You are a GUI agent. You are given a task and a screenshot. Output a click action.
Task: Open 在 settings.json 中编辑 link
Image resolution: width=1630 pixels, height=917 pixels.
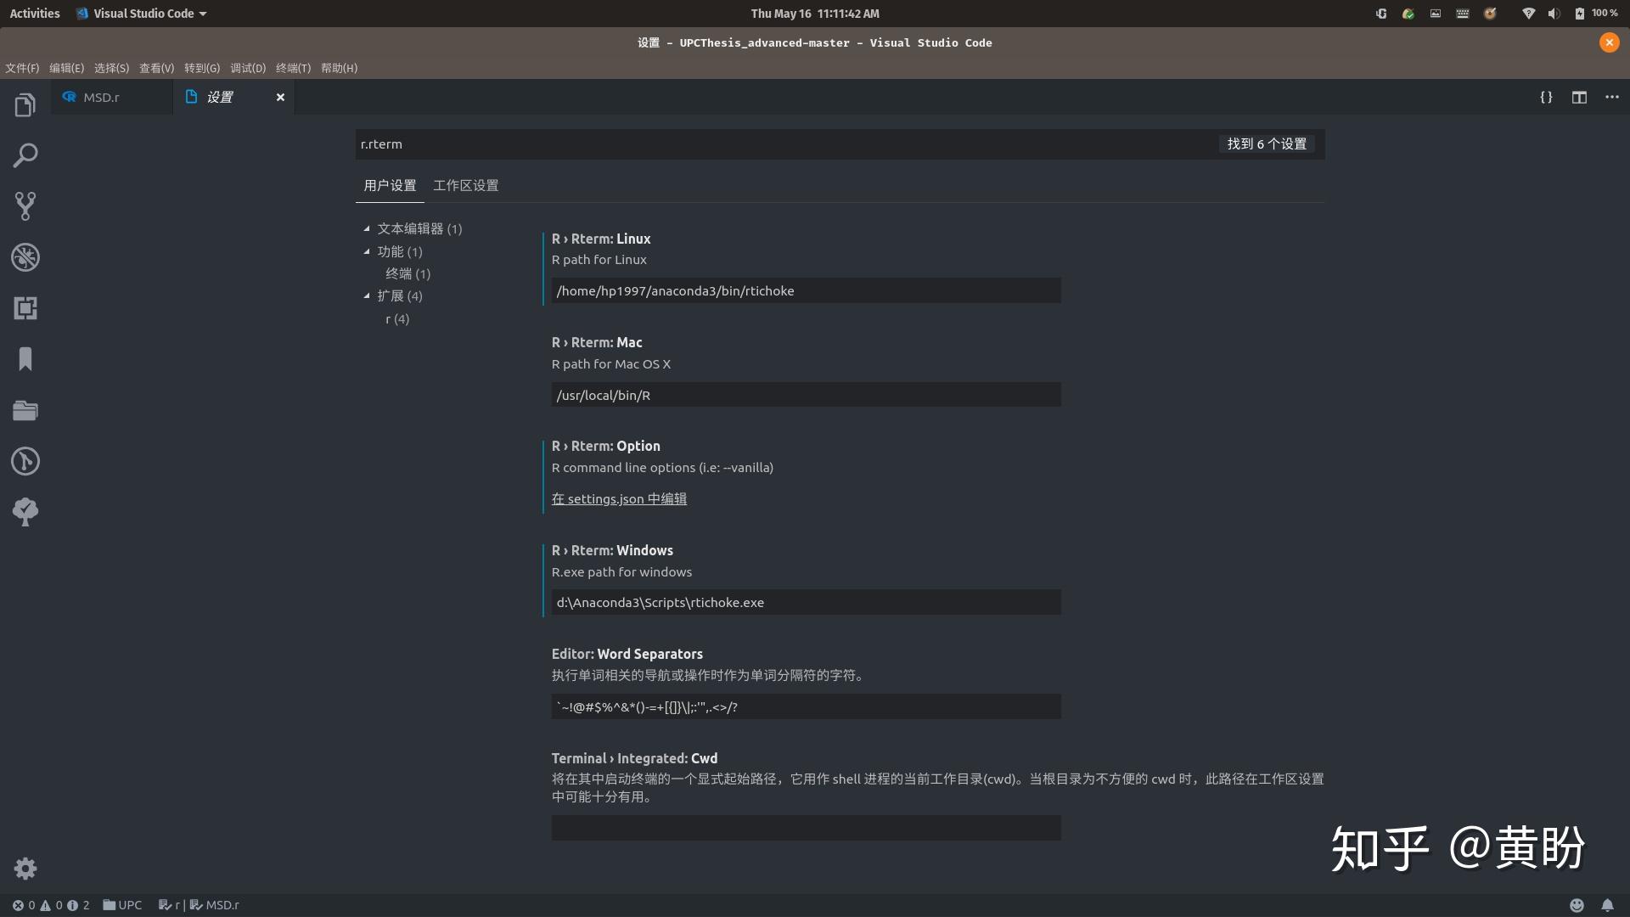point(619,498)
